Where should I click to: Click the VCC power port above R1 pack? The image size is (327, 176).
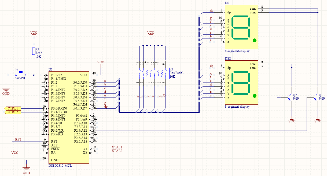pos(151,33)
